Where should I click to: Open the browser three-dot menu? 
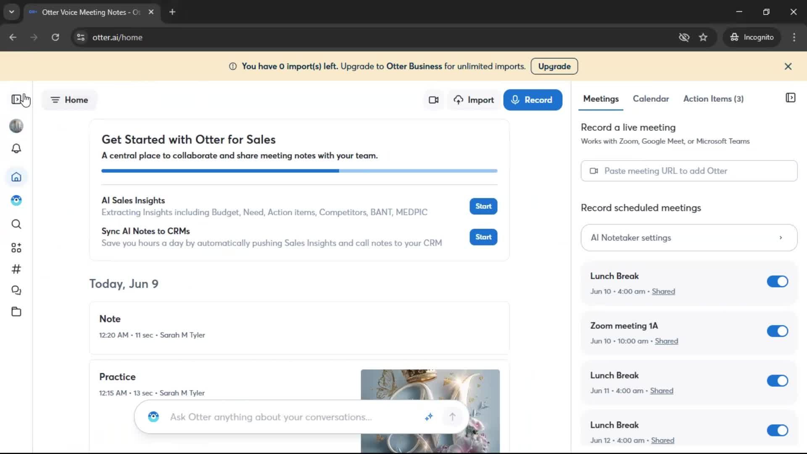[x=794, y=37]
